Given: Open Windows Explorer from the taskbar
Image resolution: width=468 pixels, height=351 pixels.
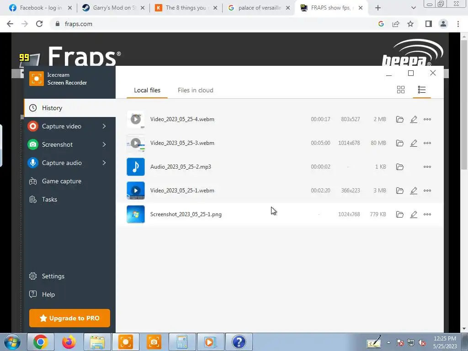Looking at the screenshot, I should [x=97, y=342].
